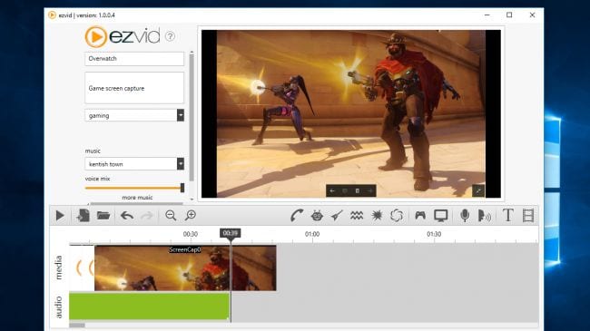The height and width of the screenshot is (331, 590).
Task: Open the load project folder icon
Action: 103,216
